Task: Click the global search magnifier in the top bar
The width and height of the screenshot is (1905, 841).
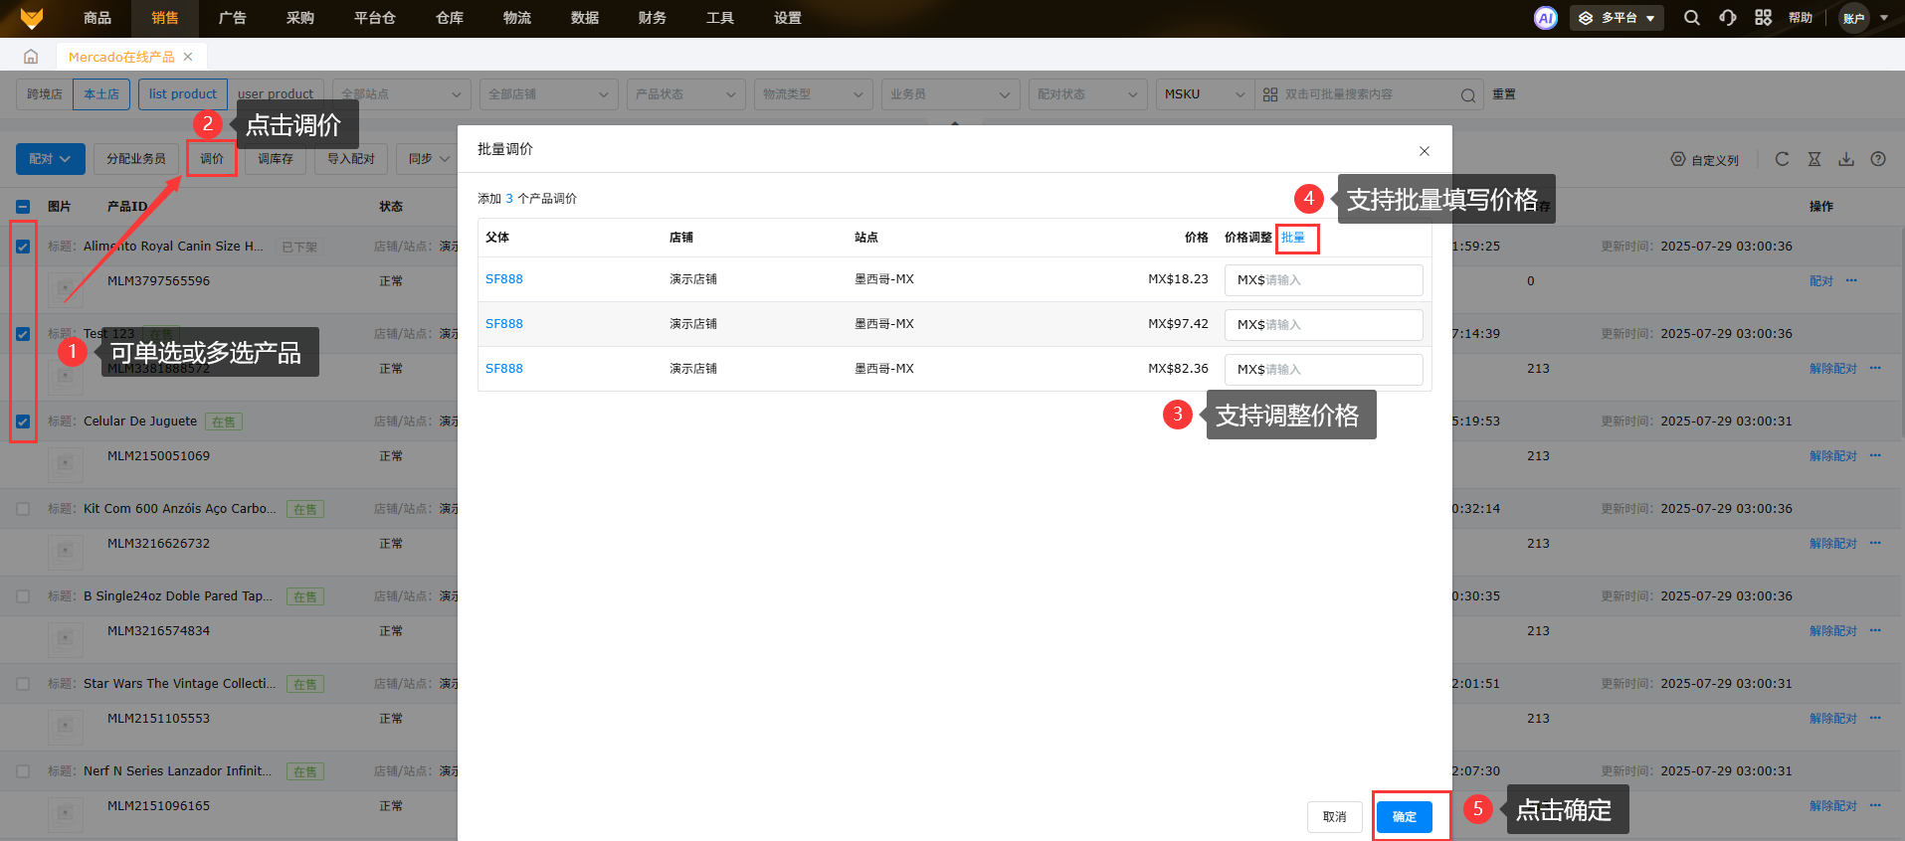Action: pos(1691,18)
